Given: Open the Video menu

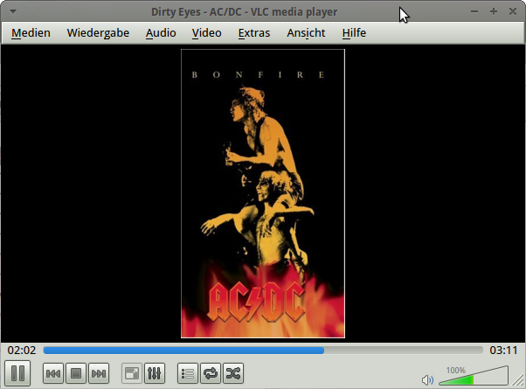Looking at the screenshot, I should (x=206, y=33).
